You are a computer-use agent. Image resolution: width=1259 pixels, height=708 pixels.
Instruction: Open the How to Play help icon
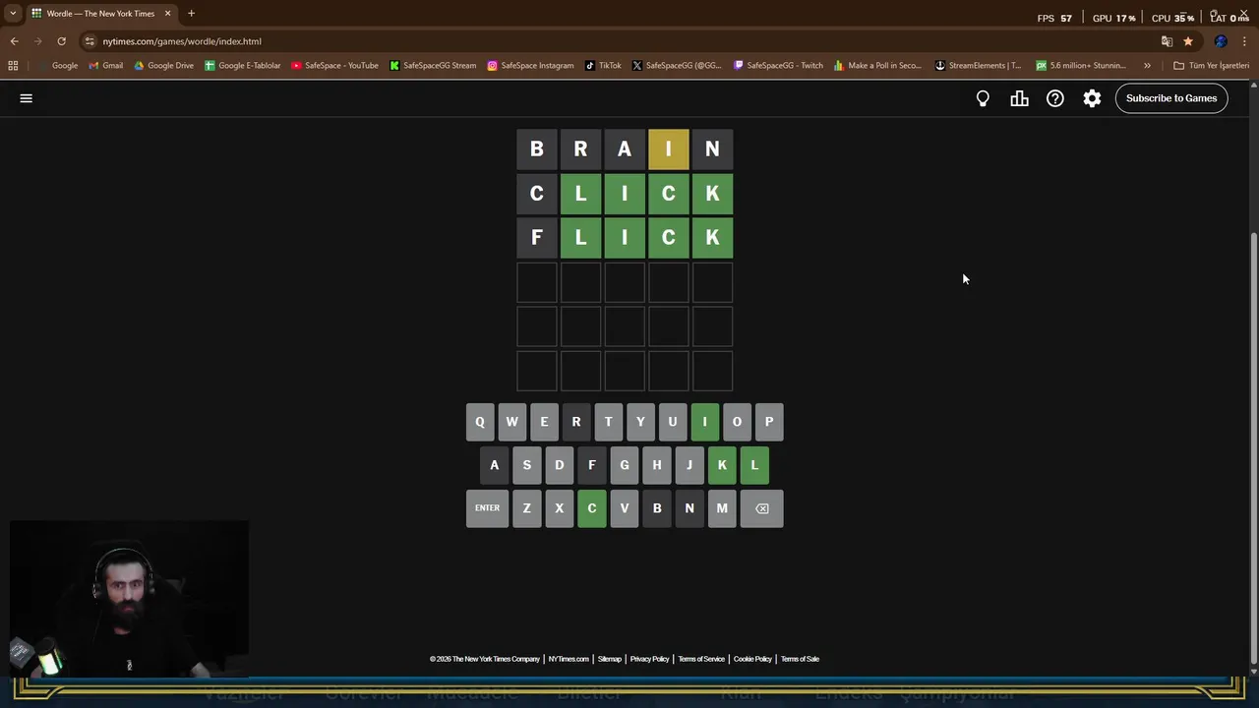point(1055,98)
